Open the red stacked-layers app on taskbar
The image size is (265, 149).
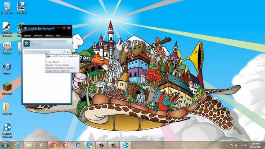[x=65, y=145]
